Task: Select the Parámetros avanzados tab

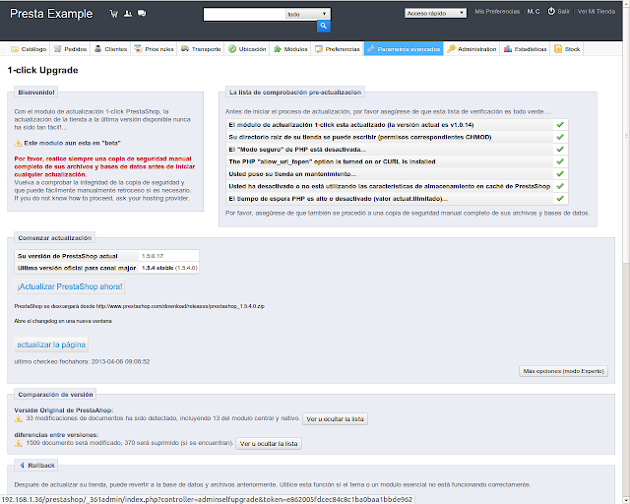Action: coord(404,49)
